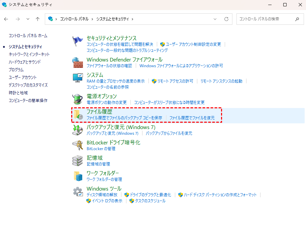This screenshot has width=306, height=229.
Task: Click the shield icon beside ハード ディスク パーティション
Action: tap(181, 195)
